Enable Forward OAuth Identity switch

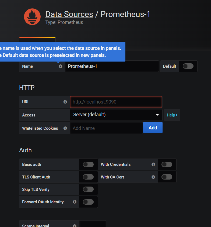88,202
